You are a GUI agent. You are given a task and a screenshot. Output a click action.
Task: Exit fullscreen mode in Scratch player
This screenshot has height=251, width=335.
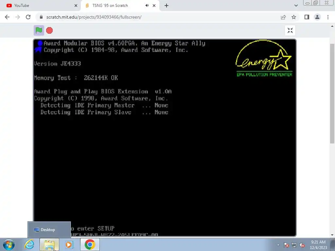(x=290, y=30)
